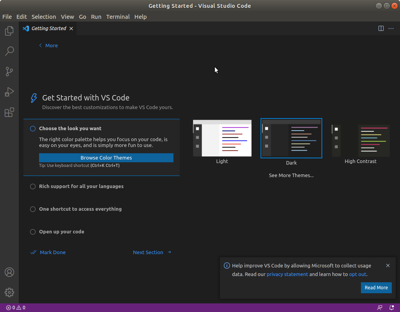Minimize the Visual Studio Code window

point(379,5)
